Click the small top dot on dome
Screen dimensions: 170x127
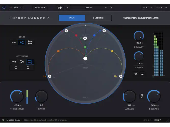[85, 26]
